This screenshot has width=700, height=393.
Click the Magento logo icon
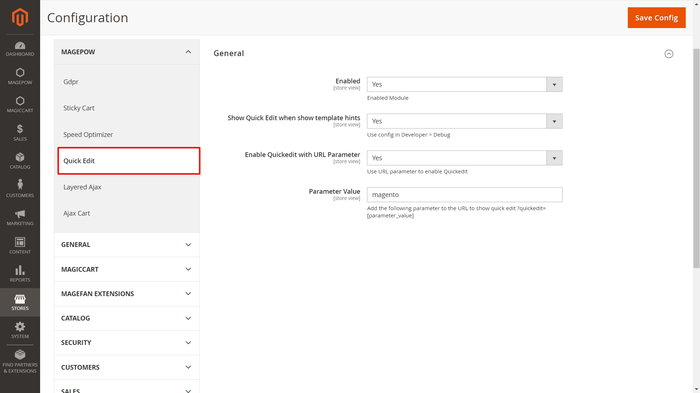coord(20,17)
